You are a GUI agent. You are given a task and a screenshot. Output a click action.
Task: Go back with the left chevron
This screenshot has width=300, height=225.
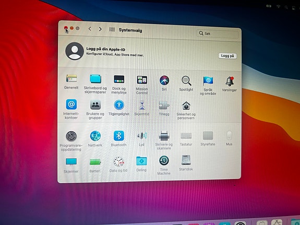90,29
